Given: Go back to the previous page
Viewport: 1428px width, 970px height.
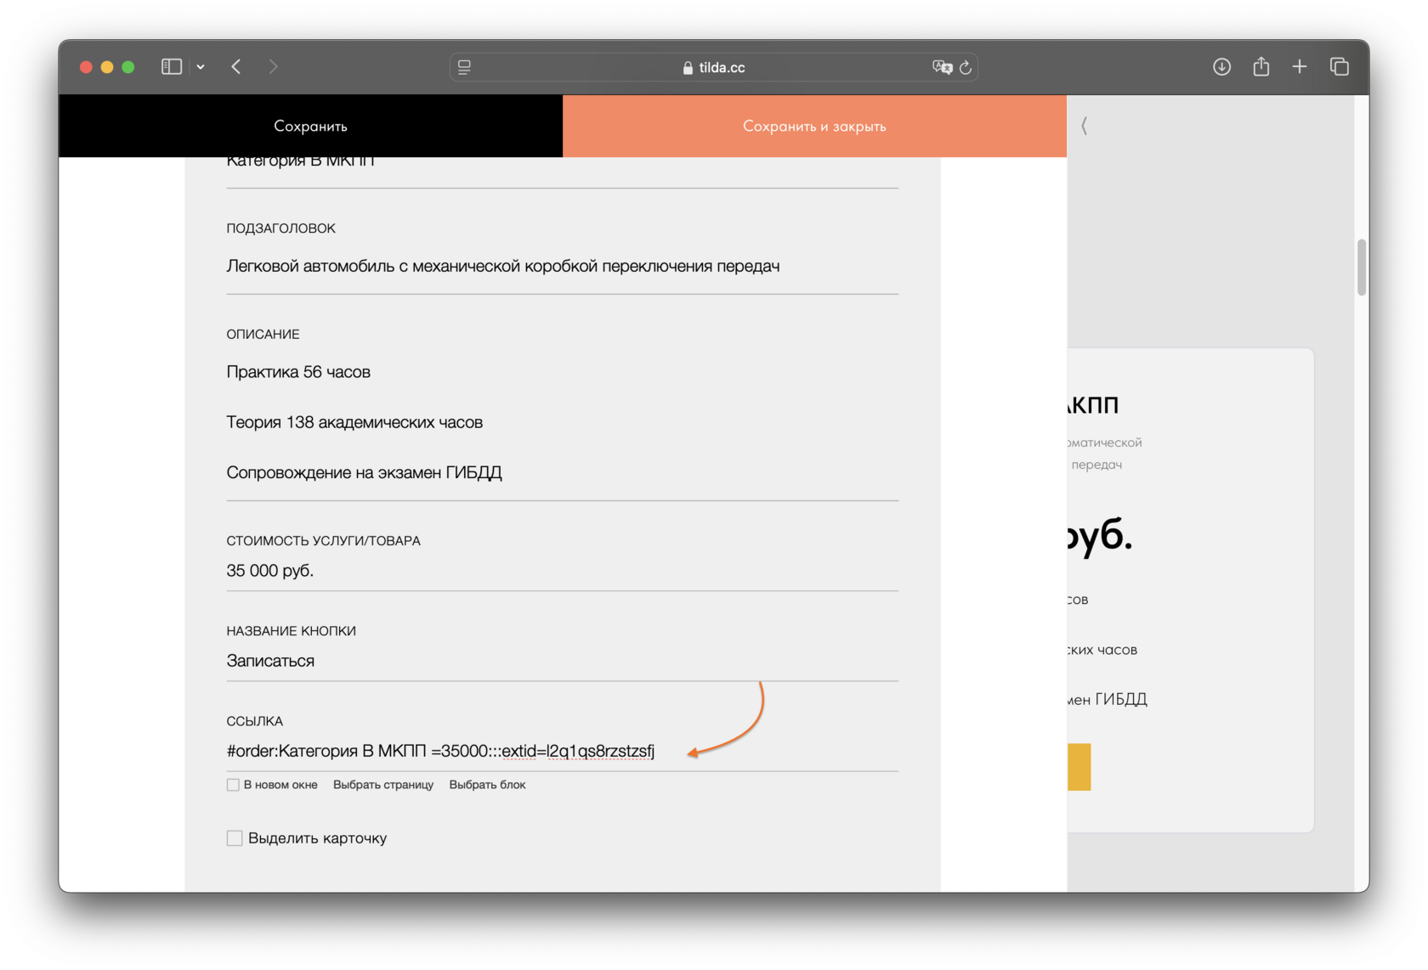Looking at the screenshot, I should [236, 66].
